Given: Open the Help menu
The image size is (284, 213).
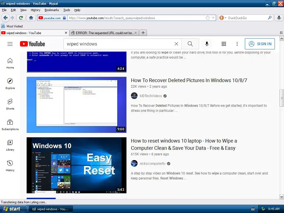Looking at the screenshot, I should [x=77, y=10].
